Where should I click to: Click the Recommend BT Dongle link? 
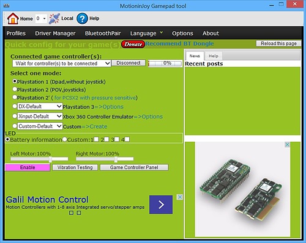(179, 43)
